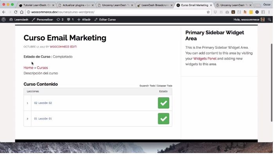Click green checkmark for 01 Lección 01

pyautogui.click(x=164, y=118)
